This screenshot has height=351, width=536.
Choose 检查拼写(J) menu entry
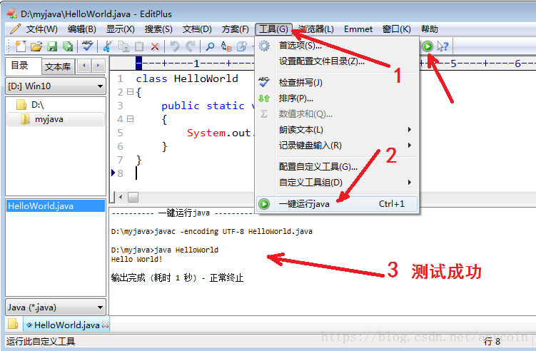click(x=338, y=82)
